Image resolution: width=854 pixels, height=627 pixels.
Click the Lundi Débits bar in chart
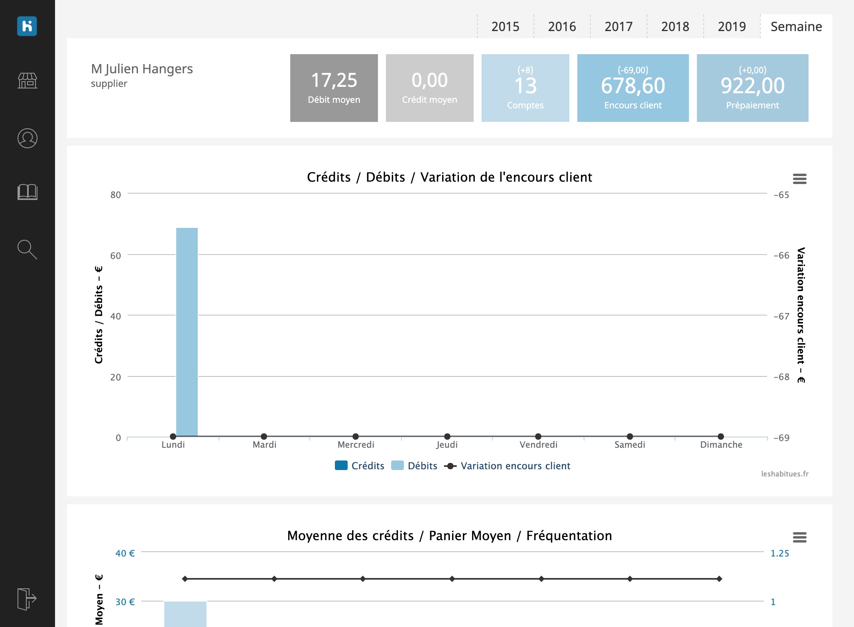[187, 332]
